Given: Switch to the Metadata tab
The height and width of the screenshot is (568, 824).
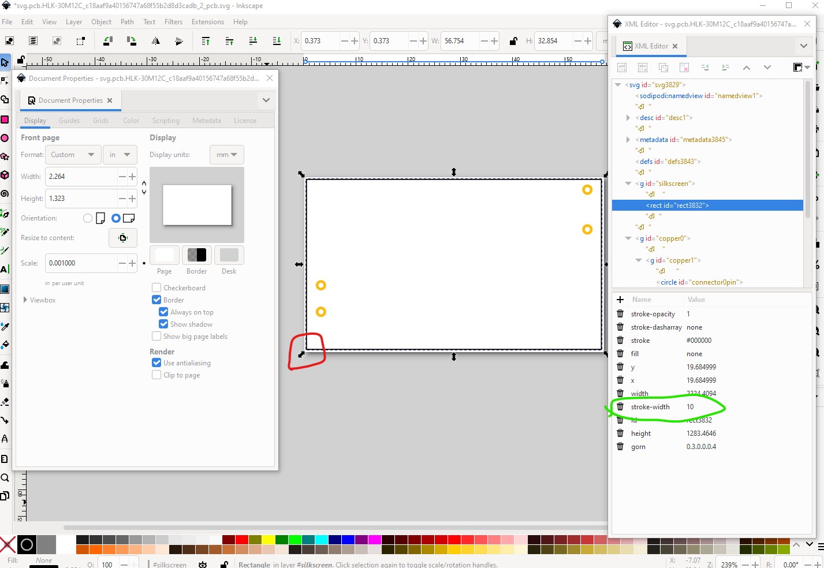Looking at the screenshot, I should click(207, 120).
